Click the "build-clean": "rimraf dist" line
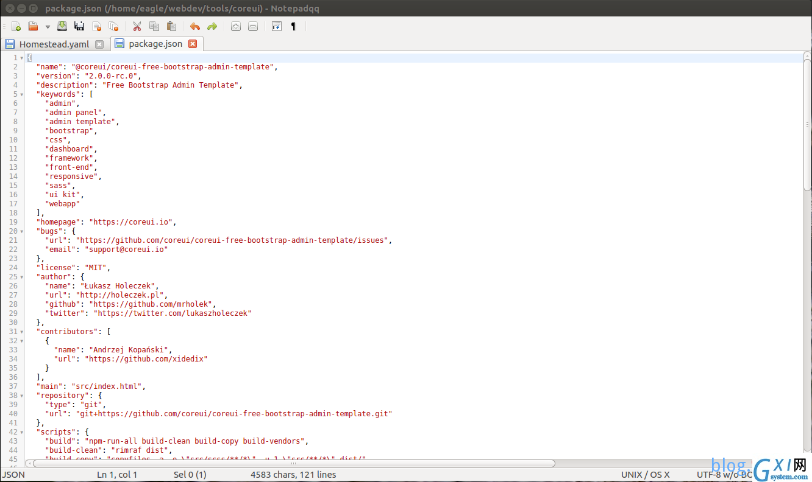The image size is (812, 482). coord(109,450)
